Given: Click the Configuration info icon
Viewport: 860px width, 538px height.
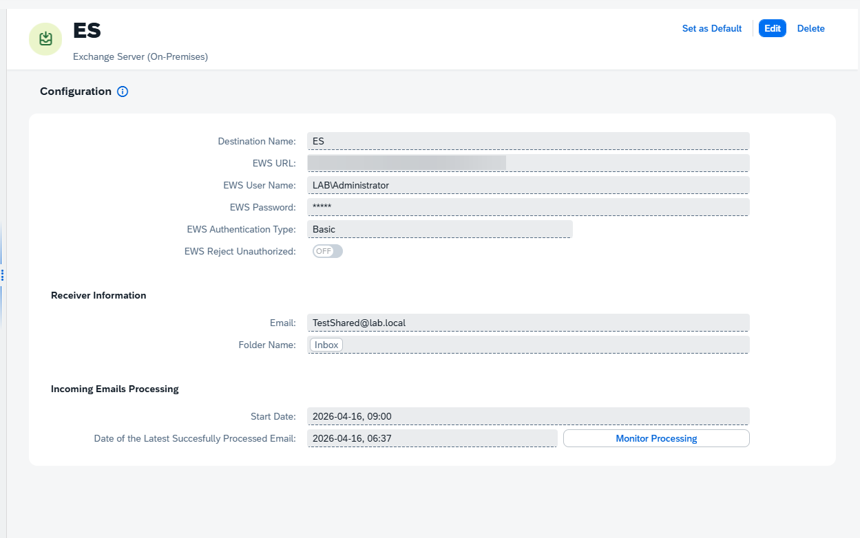Looking at the screenshot, I should [x=123, y=92].
